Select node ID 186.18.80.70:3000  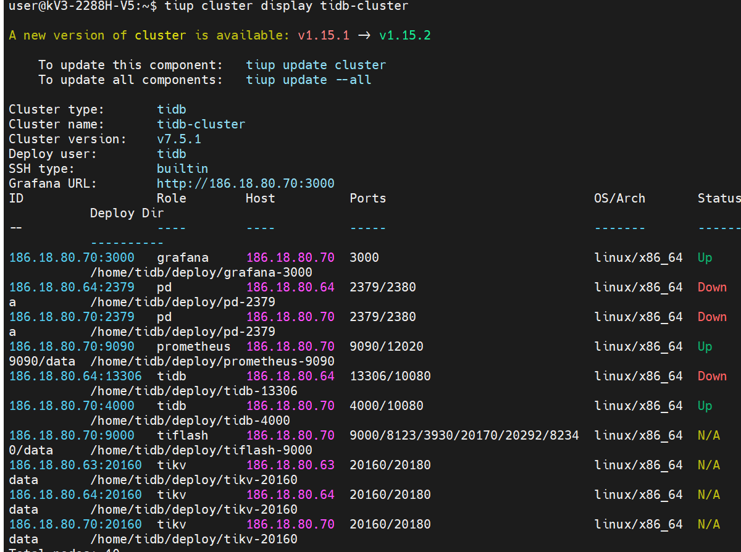click(72, 257)
